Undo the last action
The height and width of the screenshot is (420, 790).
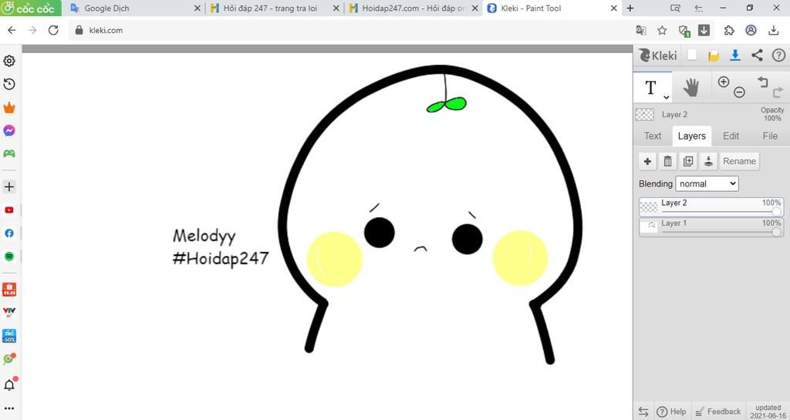[x=763, y=82]
